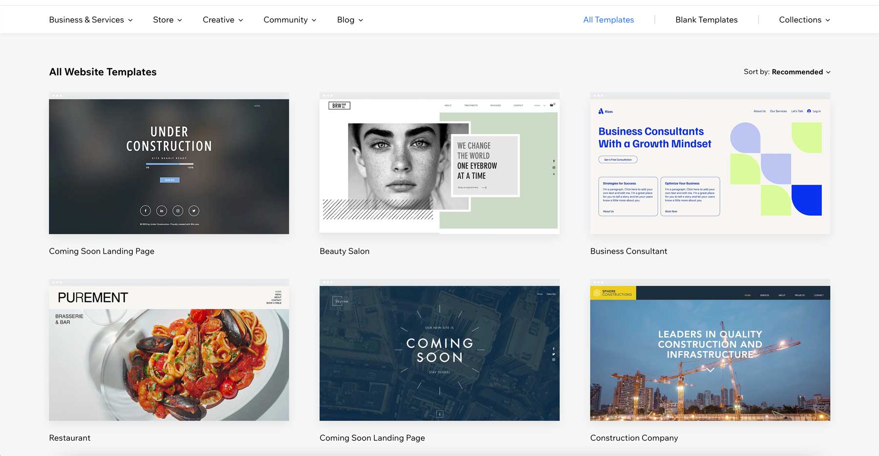Viewport: 879px width, 456px height.
Task: Select PACKAGES in the BRW template nav
Action: point(496,105)
